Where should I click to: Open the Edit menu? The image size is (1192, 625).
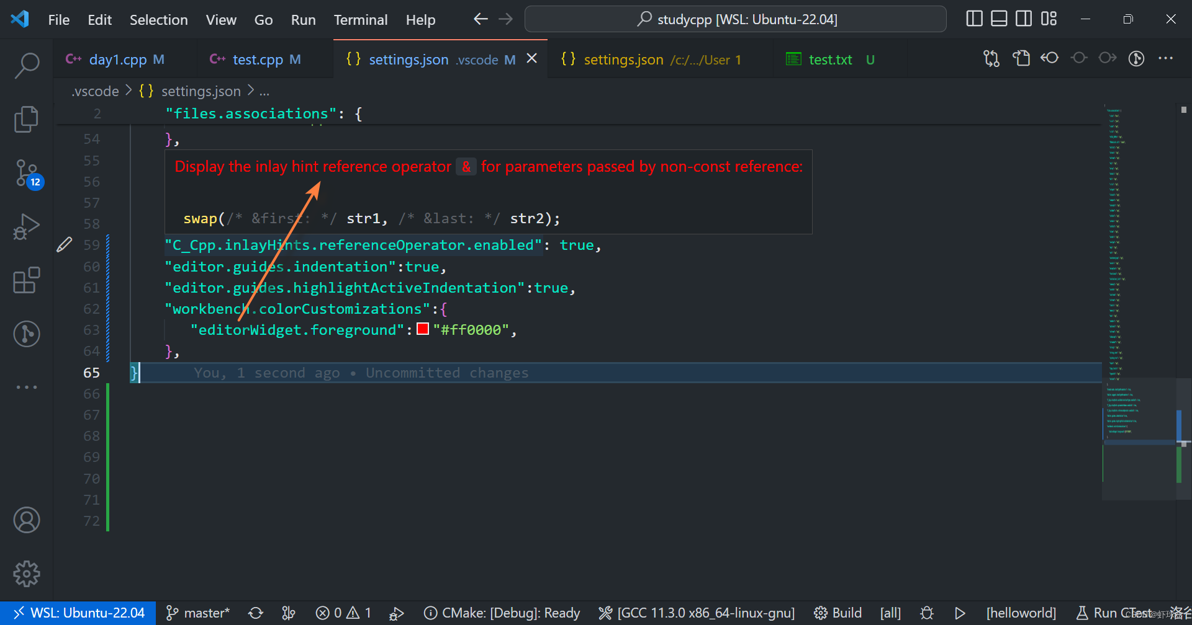[99, 20]
